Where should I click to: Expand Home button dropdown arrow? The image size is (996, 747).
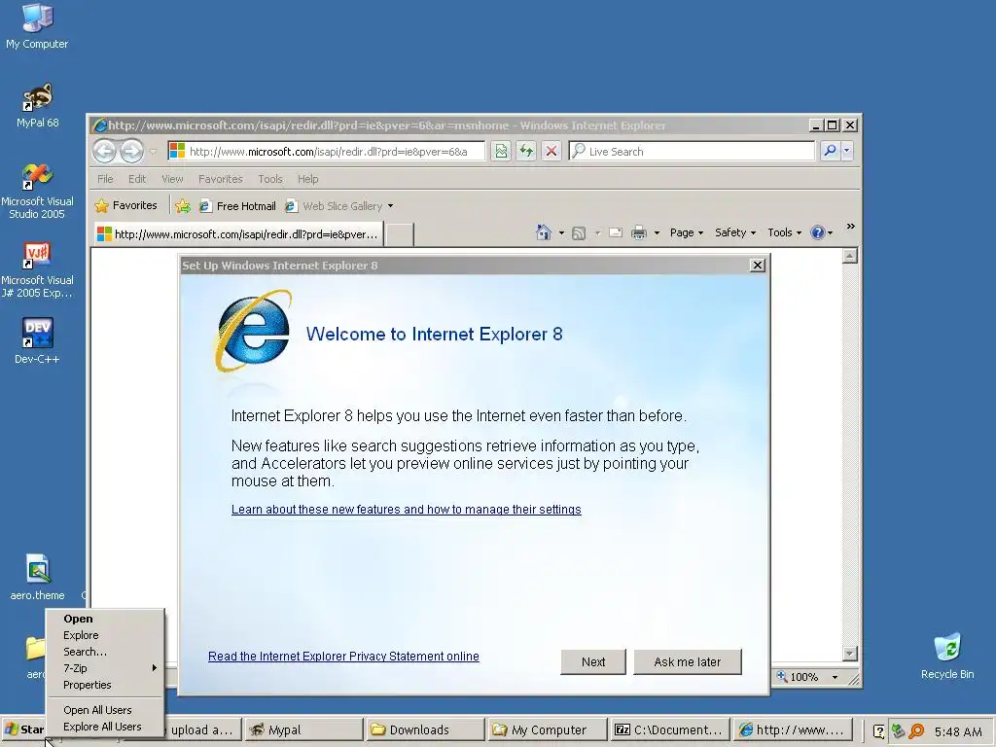point(561,233)
